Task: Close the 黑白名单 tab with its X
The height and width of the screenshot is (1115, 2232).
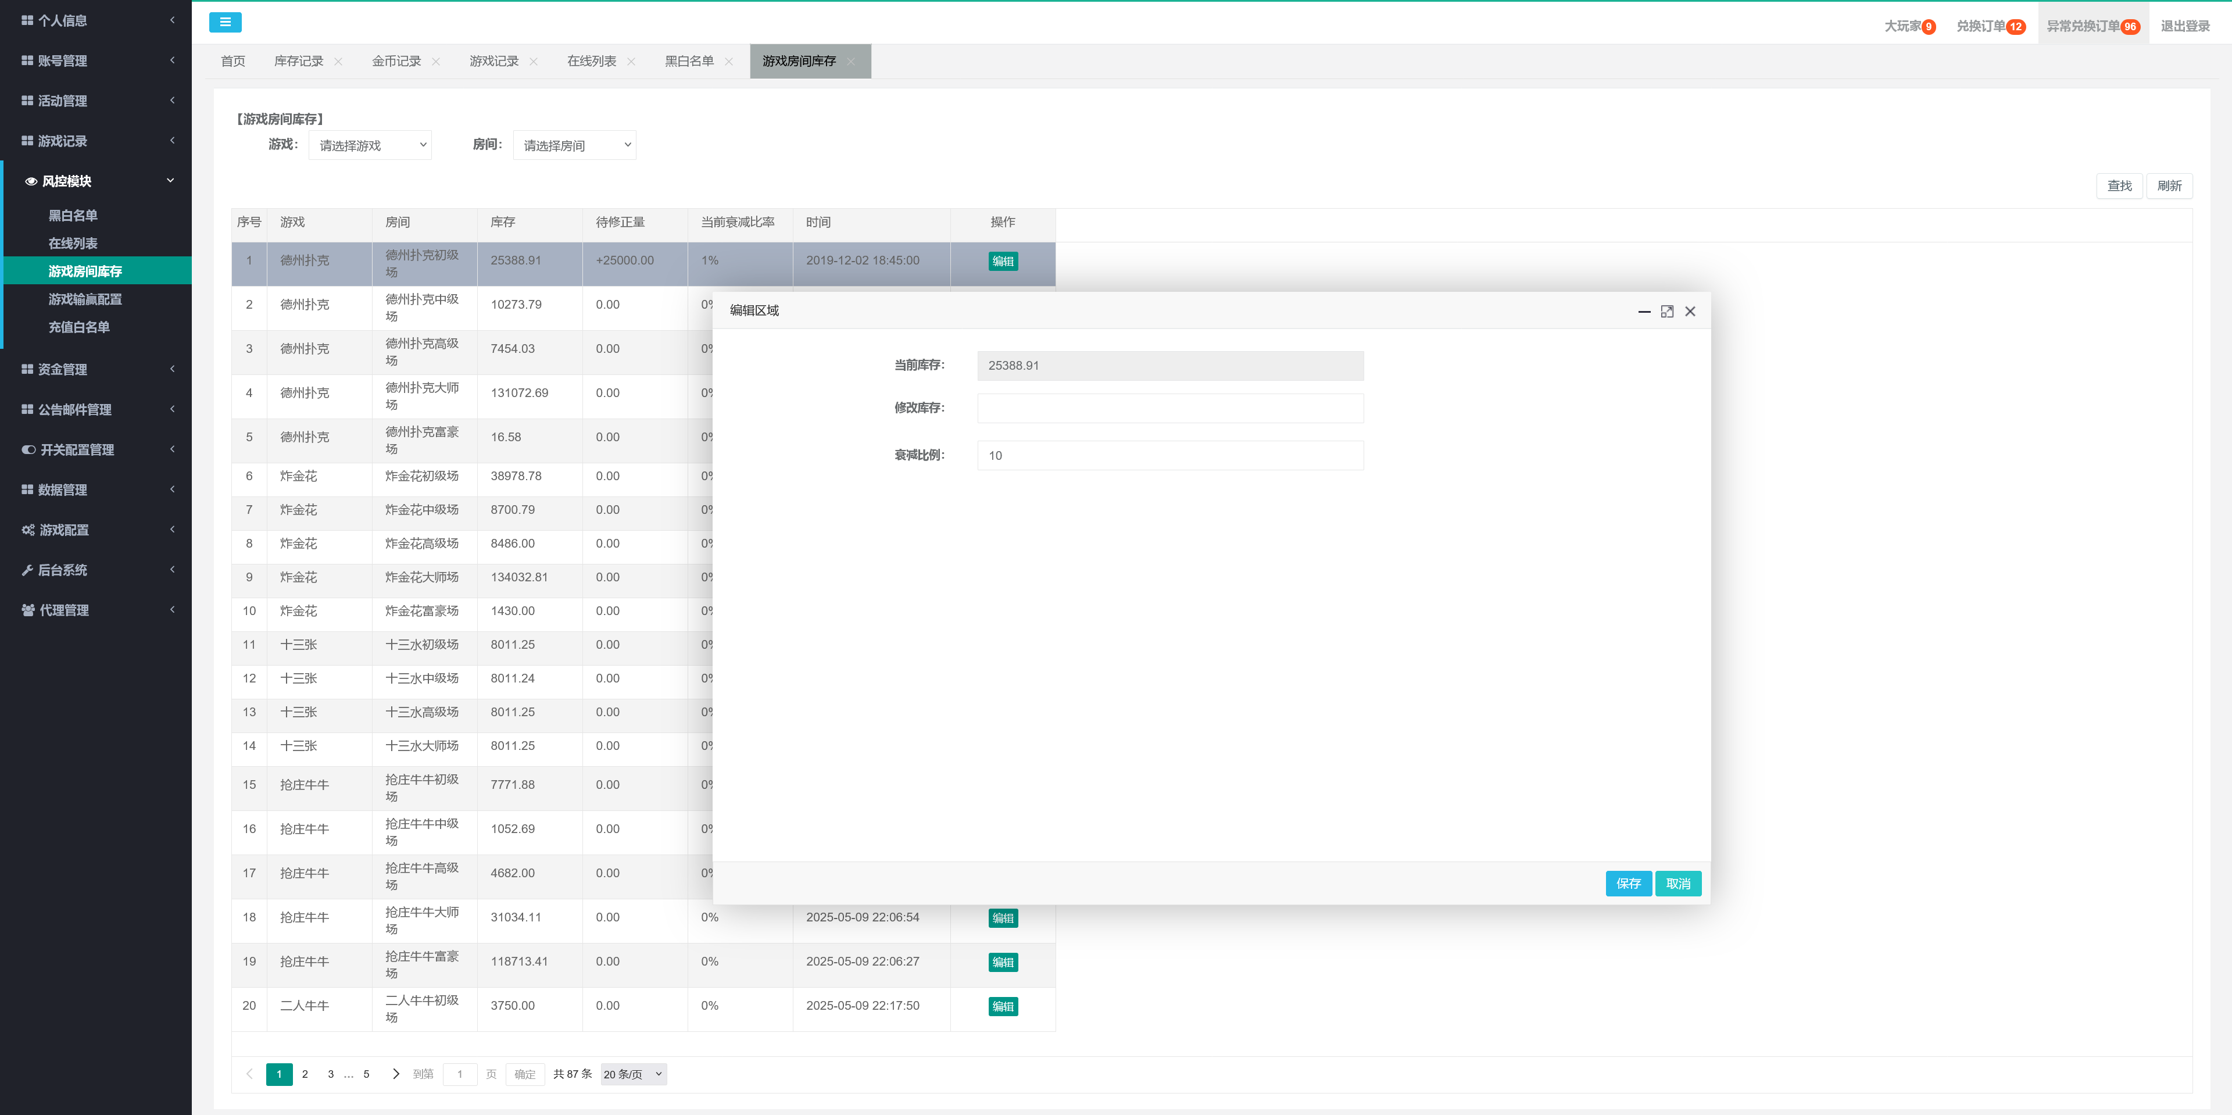Action: (729, 62)
